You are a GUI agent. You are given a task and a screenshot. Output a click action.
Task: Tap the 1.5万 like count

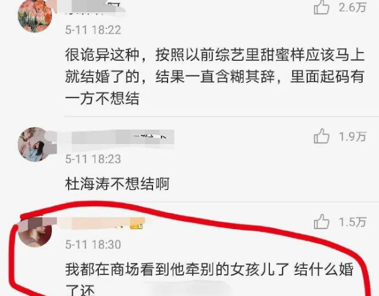pyautogui.click(x=352, y=222)
